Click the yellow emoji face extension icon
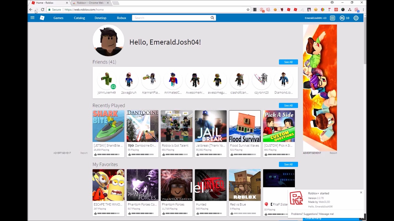This screenshot has height=221, width=394. point(316,10)
